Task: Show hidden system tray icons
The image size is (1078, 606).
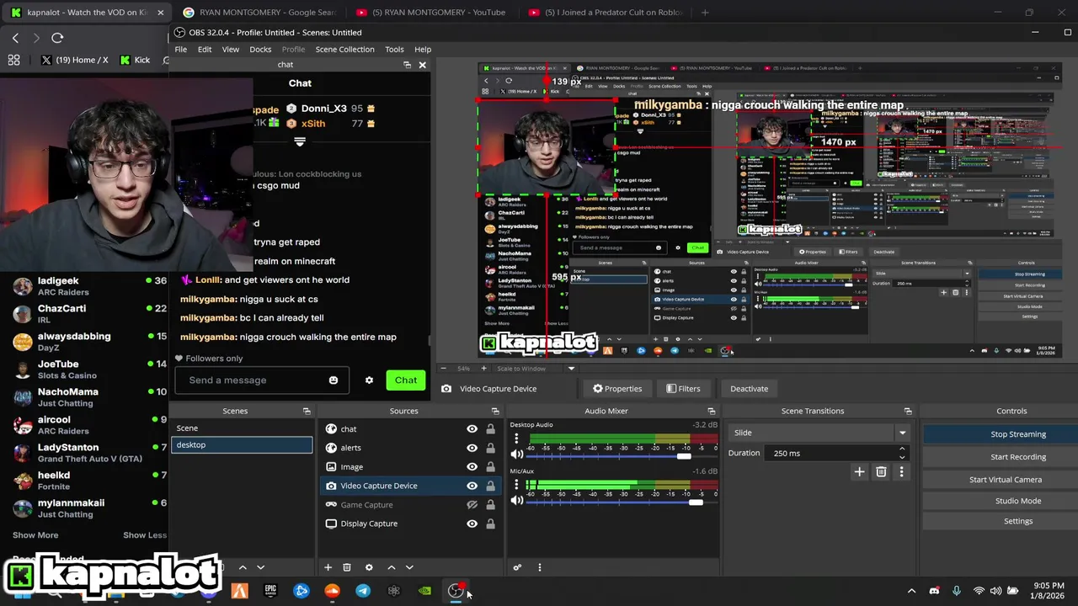Action: [x=911, y=591]
